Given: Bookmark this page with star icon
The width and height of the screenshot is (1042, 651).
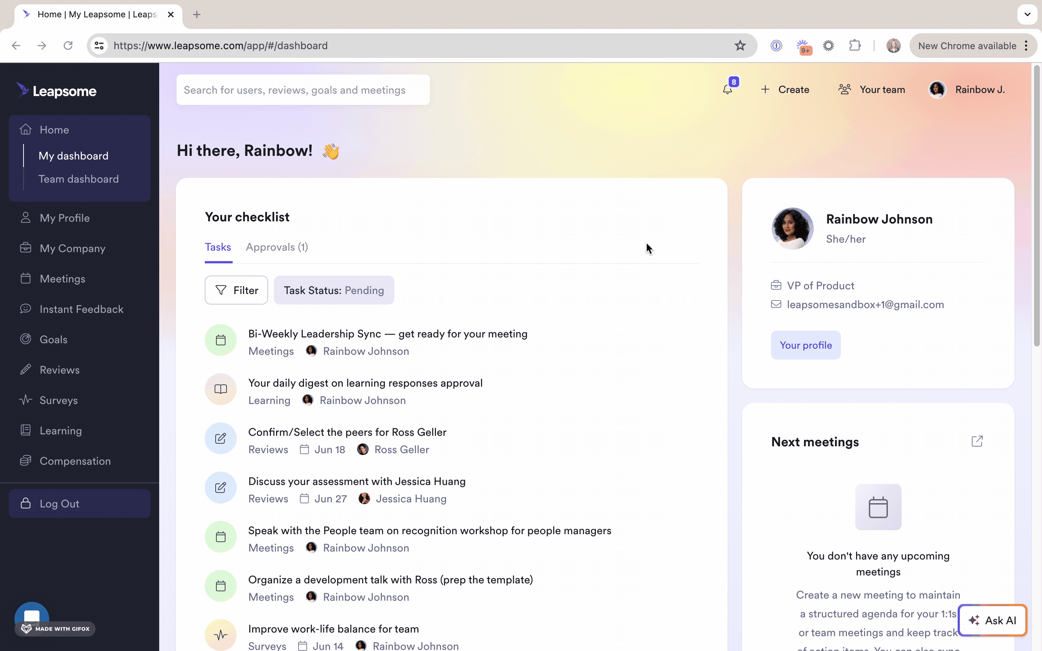Looking at the screenshot, I should tap(740, 46).
